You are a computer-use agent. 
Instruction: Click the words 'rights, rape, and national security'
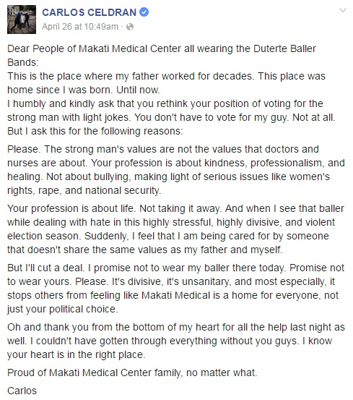click(84, 190)
